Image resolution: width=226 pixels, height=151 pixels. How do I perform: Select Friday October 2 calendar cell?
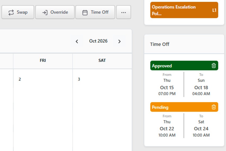tap(43, 110)
